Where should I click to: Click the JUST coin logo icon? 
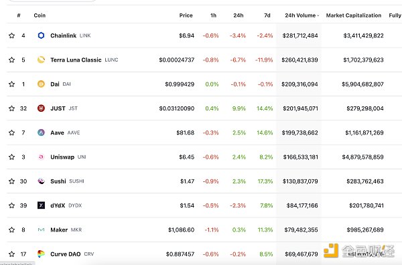[x=41, y=108]
